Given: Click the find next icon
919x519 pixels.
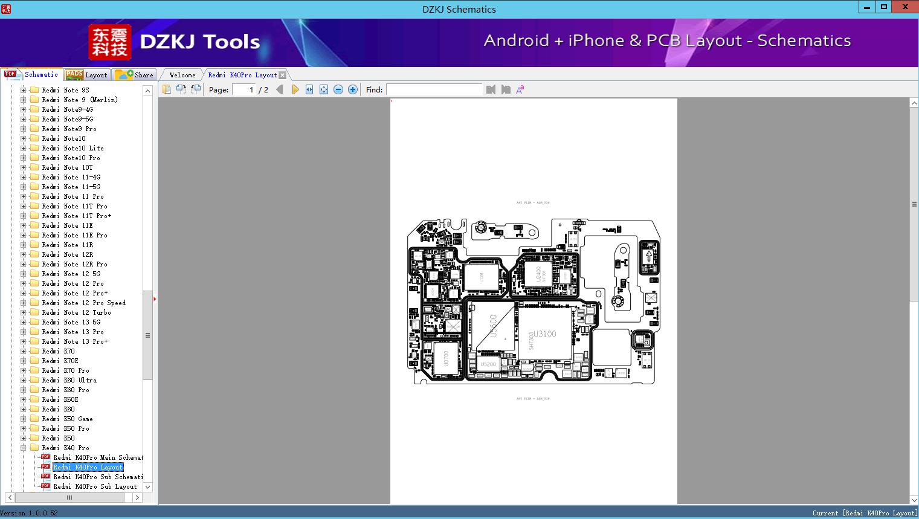Looking at the screenshot, I should (506, 89).
